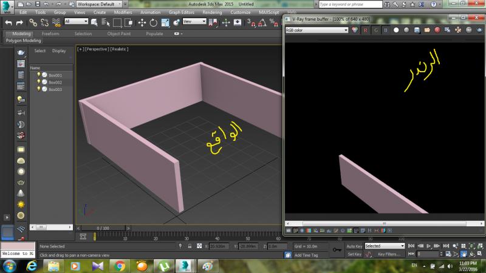Click the Select and Link chain icon
486x273 pixels.
(x=33, y=22)
